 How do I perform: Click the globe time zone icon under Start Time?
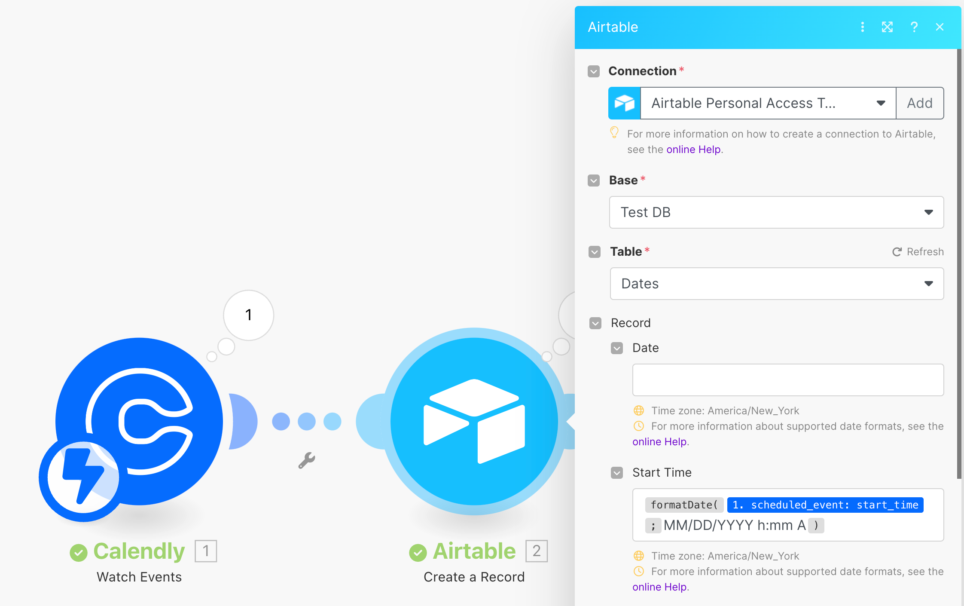click(x=639, y=556)
